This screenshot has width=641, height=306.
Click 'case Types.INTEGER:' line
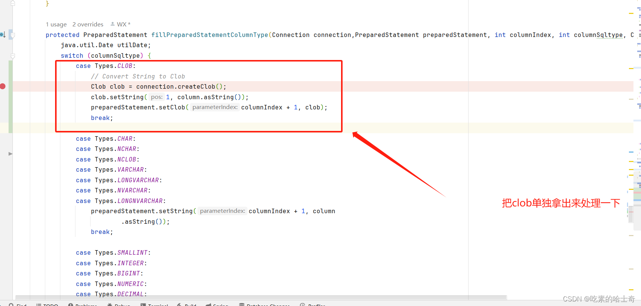click(111, 263)
